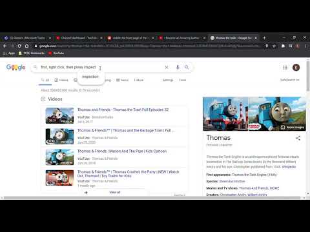Image resolution: width=310 pixels, height=232 pixels.
Task: Play the Marion And The Pipe thumbnail
Action: click(59, 157)
